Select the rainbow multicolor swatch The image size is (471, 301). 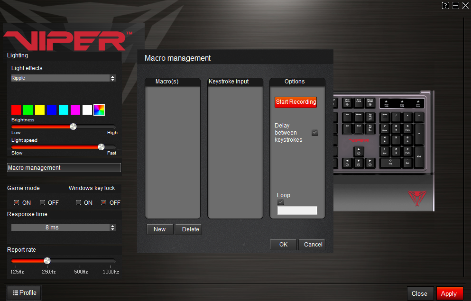(99, 110)
